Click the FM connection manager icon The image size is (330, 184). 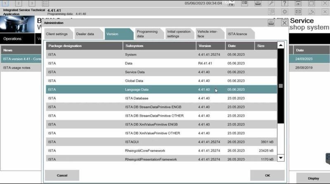click(x=231, y=3)
